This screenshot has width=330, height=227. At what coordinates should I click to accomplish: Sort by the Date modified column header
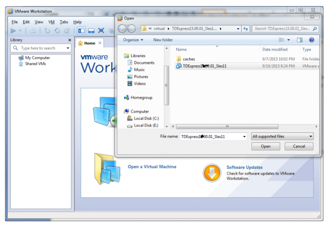tap(280, 49)
